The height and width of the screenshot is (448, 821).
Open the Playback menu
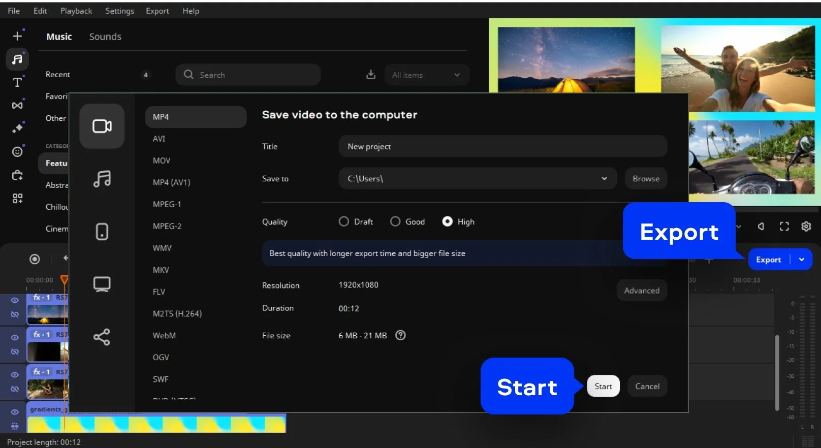(76, 11)
